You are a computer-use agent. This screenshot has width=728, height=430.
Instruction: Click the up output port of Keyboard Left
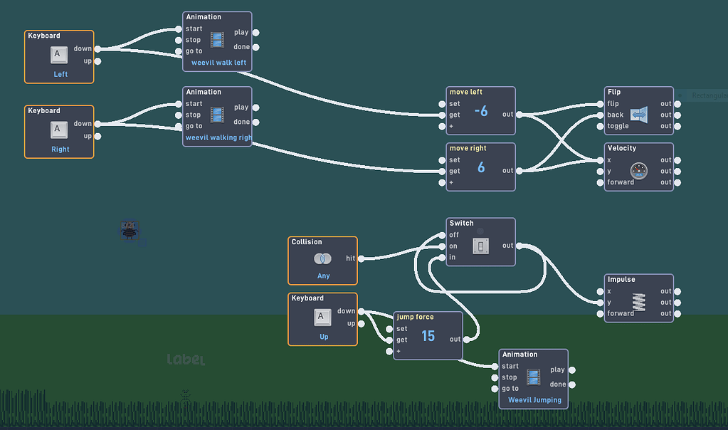[x=97, y=61]
